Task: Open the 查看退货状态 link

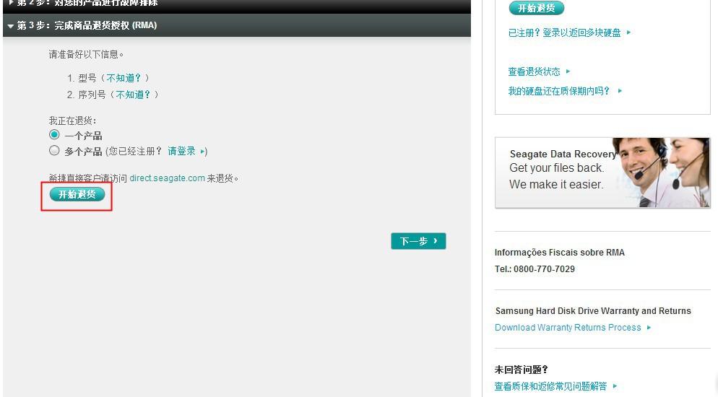Action: (x=534, y=71)
